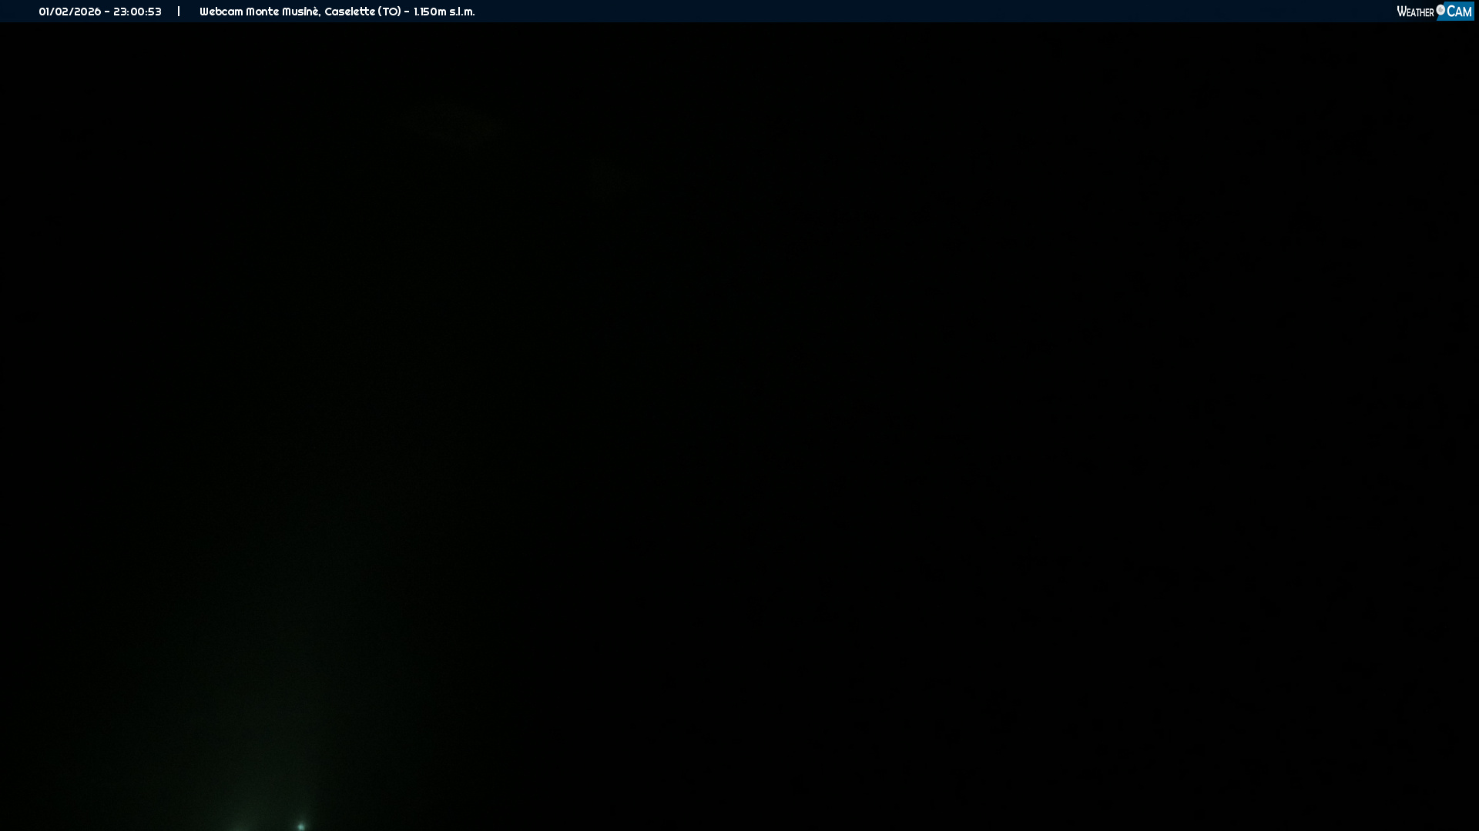The width and height of the screenshot is (1479, 831).
Task: Click the bright light dot at the image bottom
Action: 301,826
